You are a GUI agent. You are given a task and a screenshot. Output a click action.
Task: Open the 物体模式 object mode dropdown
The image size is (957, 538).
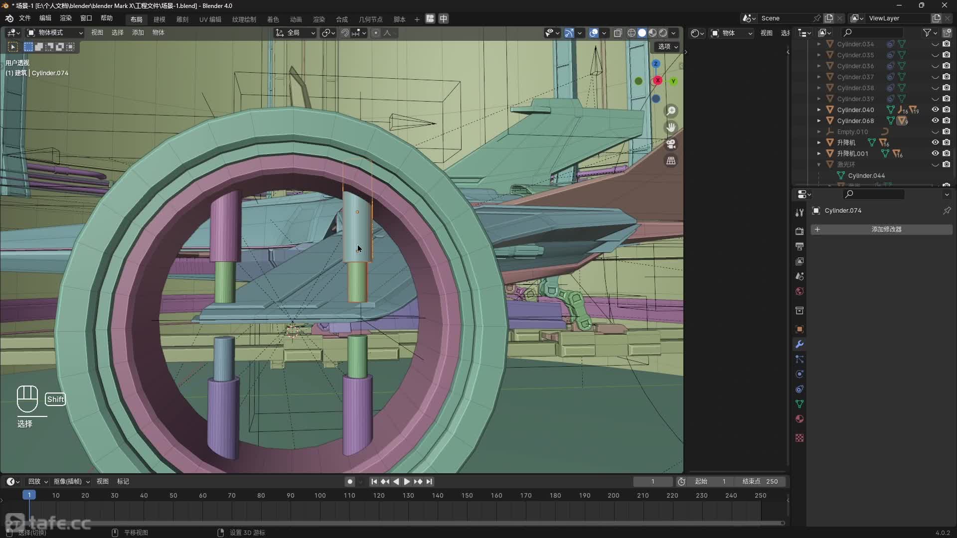[x=55, y=33]
